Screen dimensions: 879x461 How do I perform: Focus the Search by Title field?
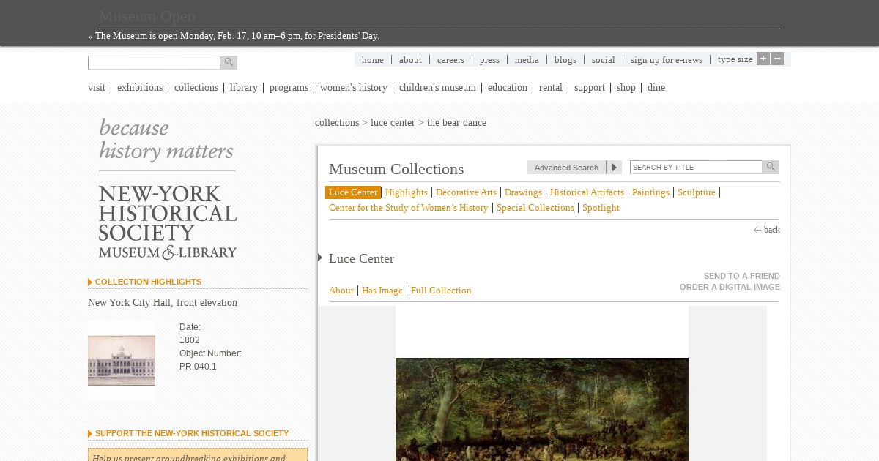click(x=696, y=167)
